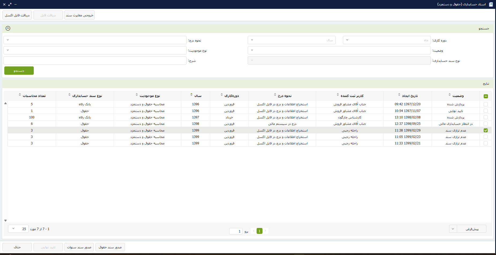Open the وضعیت dropdown filter
The height and width of the screenshot is (255, 496).
[x=339, y=50]
